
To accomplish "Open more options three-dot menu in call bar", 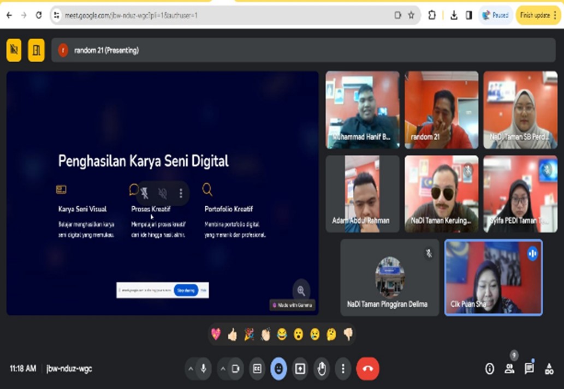I will click(x=343, y=369).
